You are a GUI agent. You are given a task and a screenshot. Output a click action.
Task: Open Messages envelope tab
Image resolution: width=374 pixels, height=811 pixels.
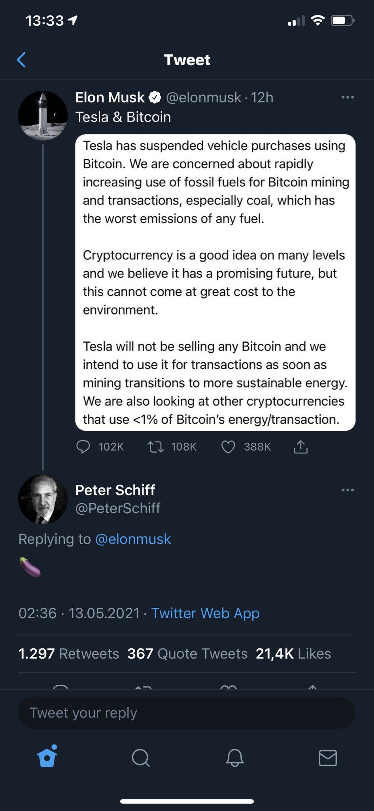tap(328, 758)
